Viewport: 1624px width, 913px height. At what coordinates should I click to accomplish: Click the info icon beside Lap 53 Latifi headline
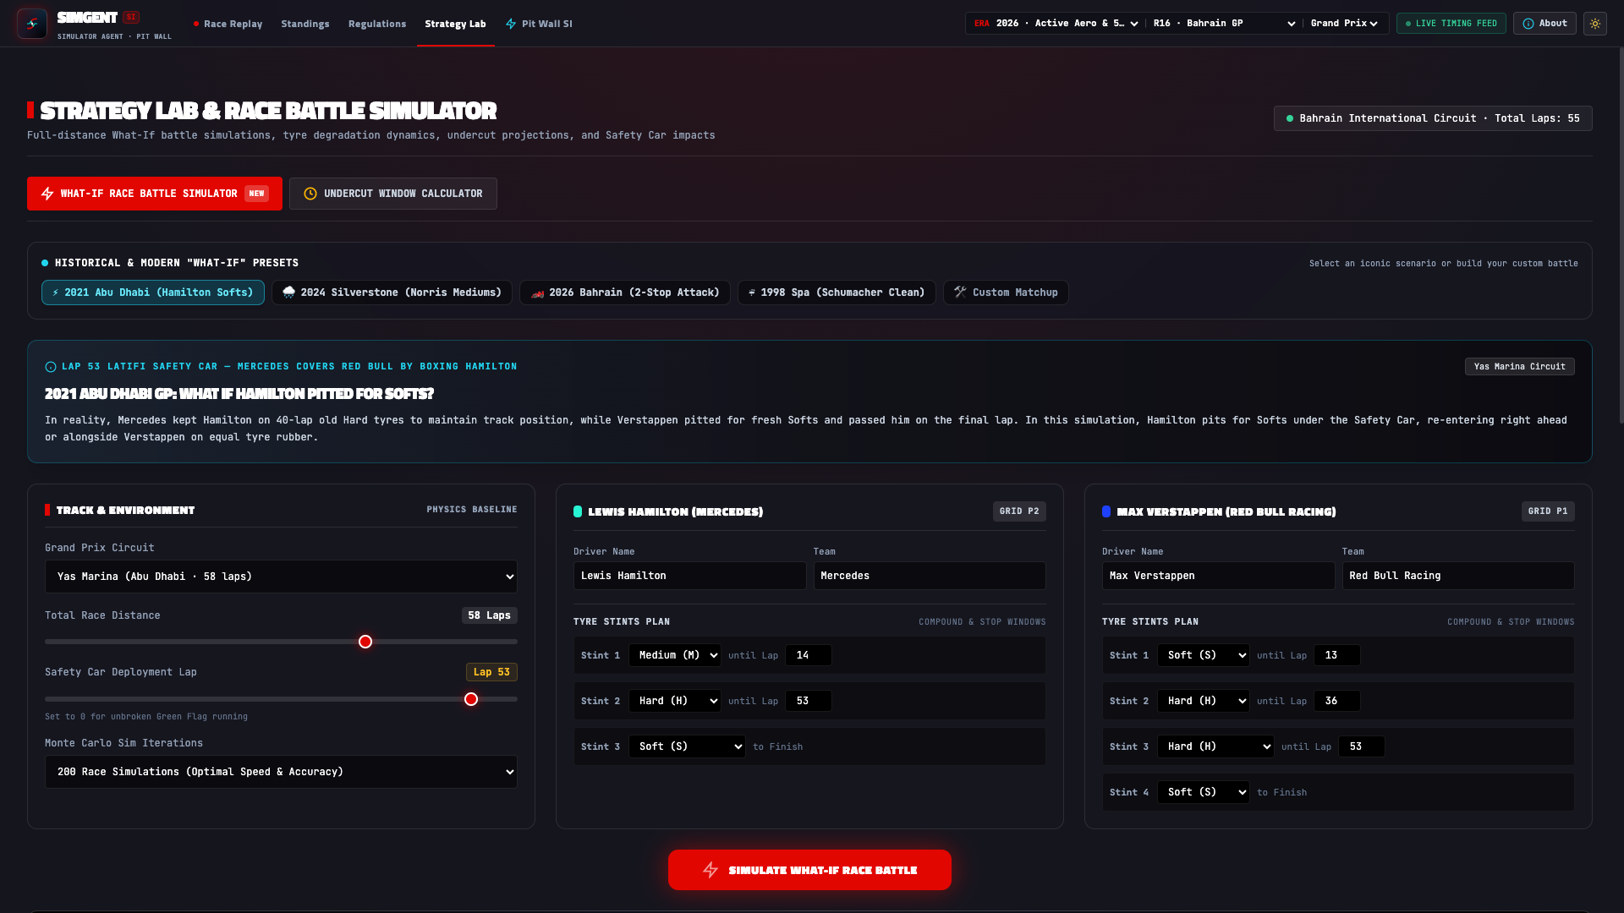pos(51,367)
